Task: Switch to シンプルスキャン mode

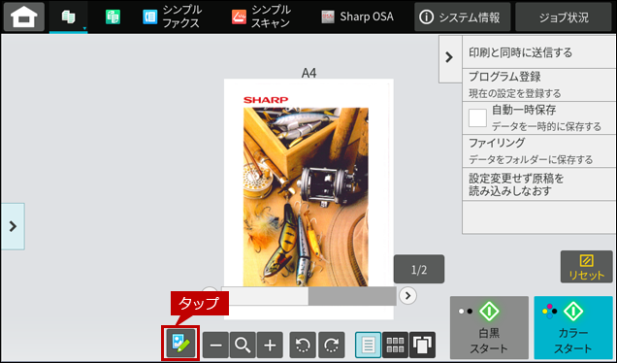Action: (x=261, y=16)
